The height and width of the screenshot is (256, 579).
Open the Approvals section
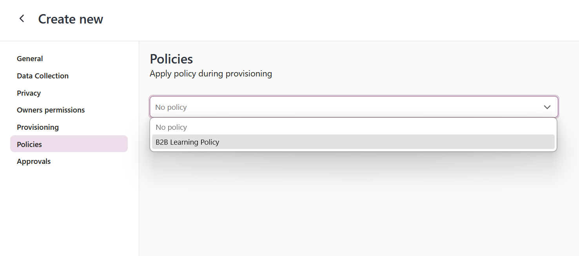tap(34, 161)
